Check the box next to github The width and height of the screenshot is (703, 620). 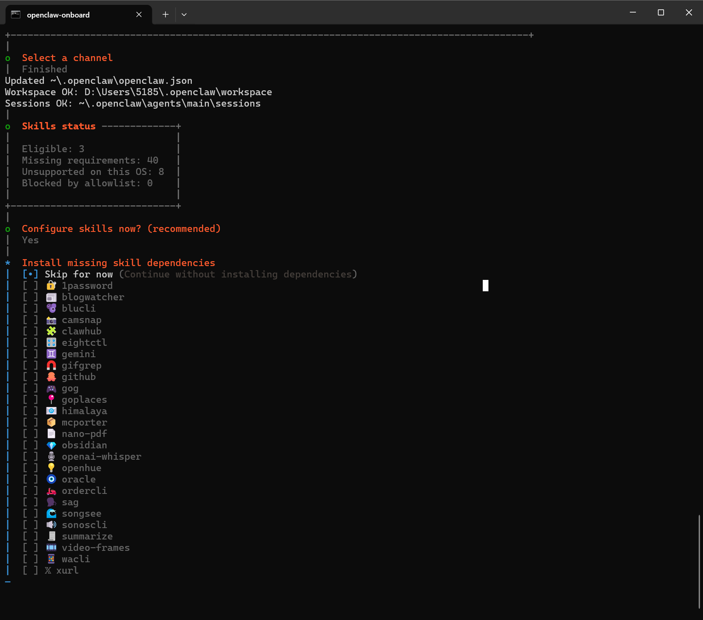tap(30, 377)
